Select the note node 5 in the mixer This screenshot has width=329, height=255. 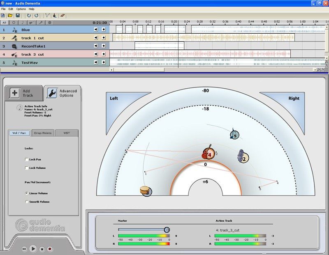coord(234,134)
